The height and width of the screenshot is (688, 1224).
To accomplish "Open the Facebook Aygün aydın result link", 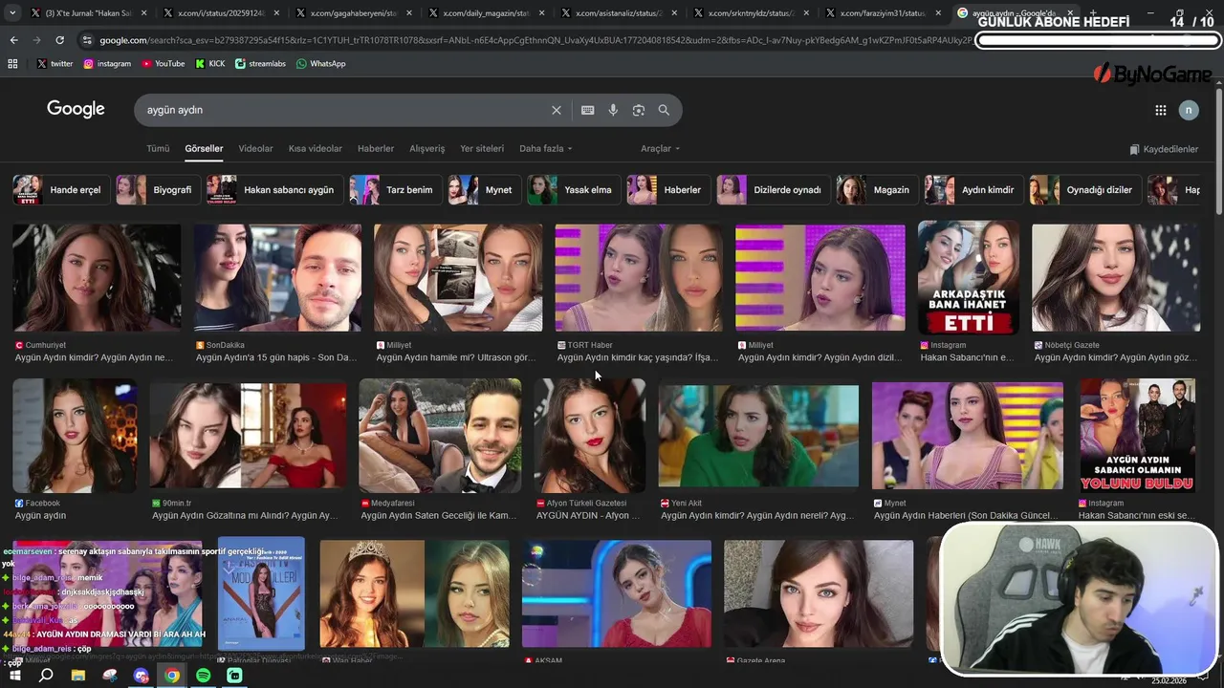I will click(40, 516).
